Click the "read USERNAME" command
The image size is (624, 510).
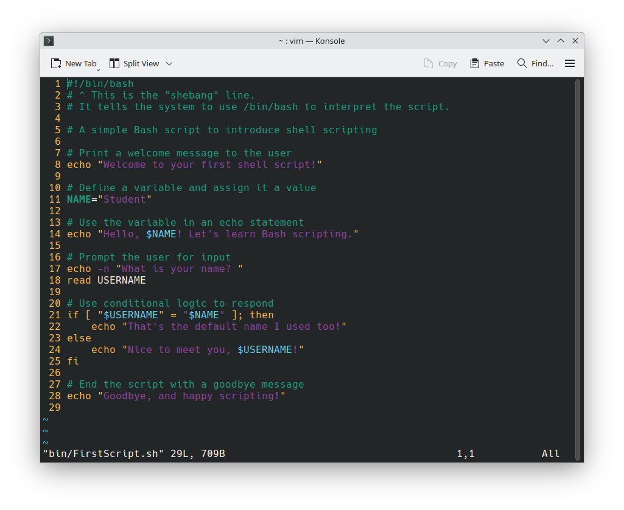107,280
